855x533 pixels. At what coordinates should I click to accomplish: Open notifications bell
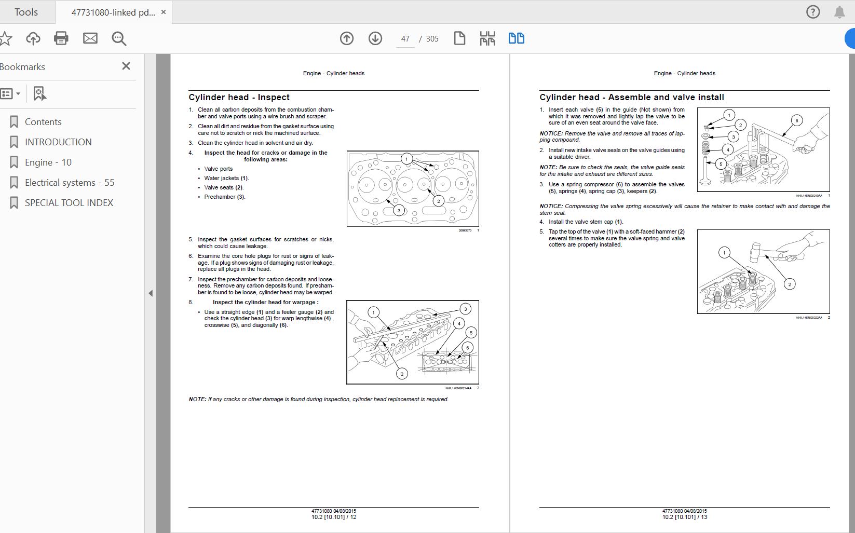(839, 12)
